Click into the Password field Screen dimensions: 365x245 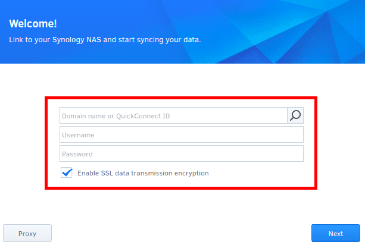[182, 153]
